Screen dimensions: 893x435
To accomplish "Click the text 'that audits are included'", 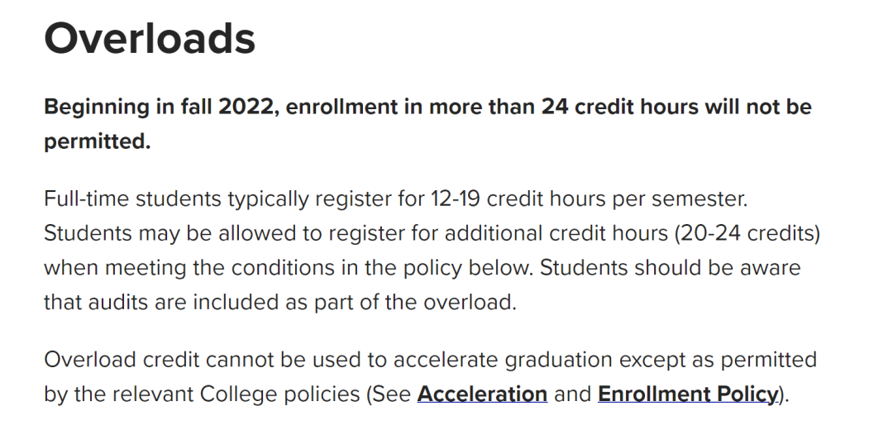I will 162,303.
